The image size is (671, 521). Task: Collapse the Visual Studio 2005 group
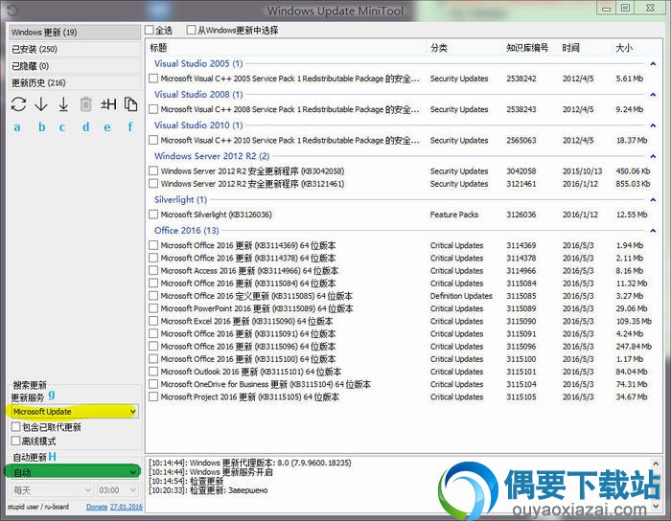pyautogui.click(x=653, y=63)
